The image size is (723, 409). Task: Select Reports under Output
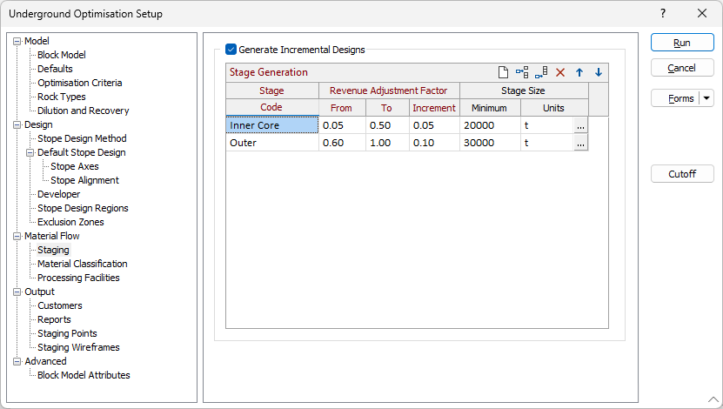click(x=54, y=319)
